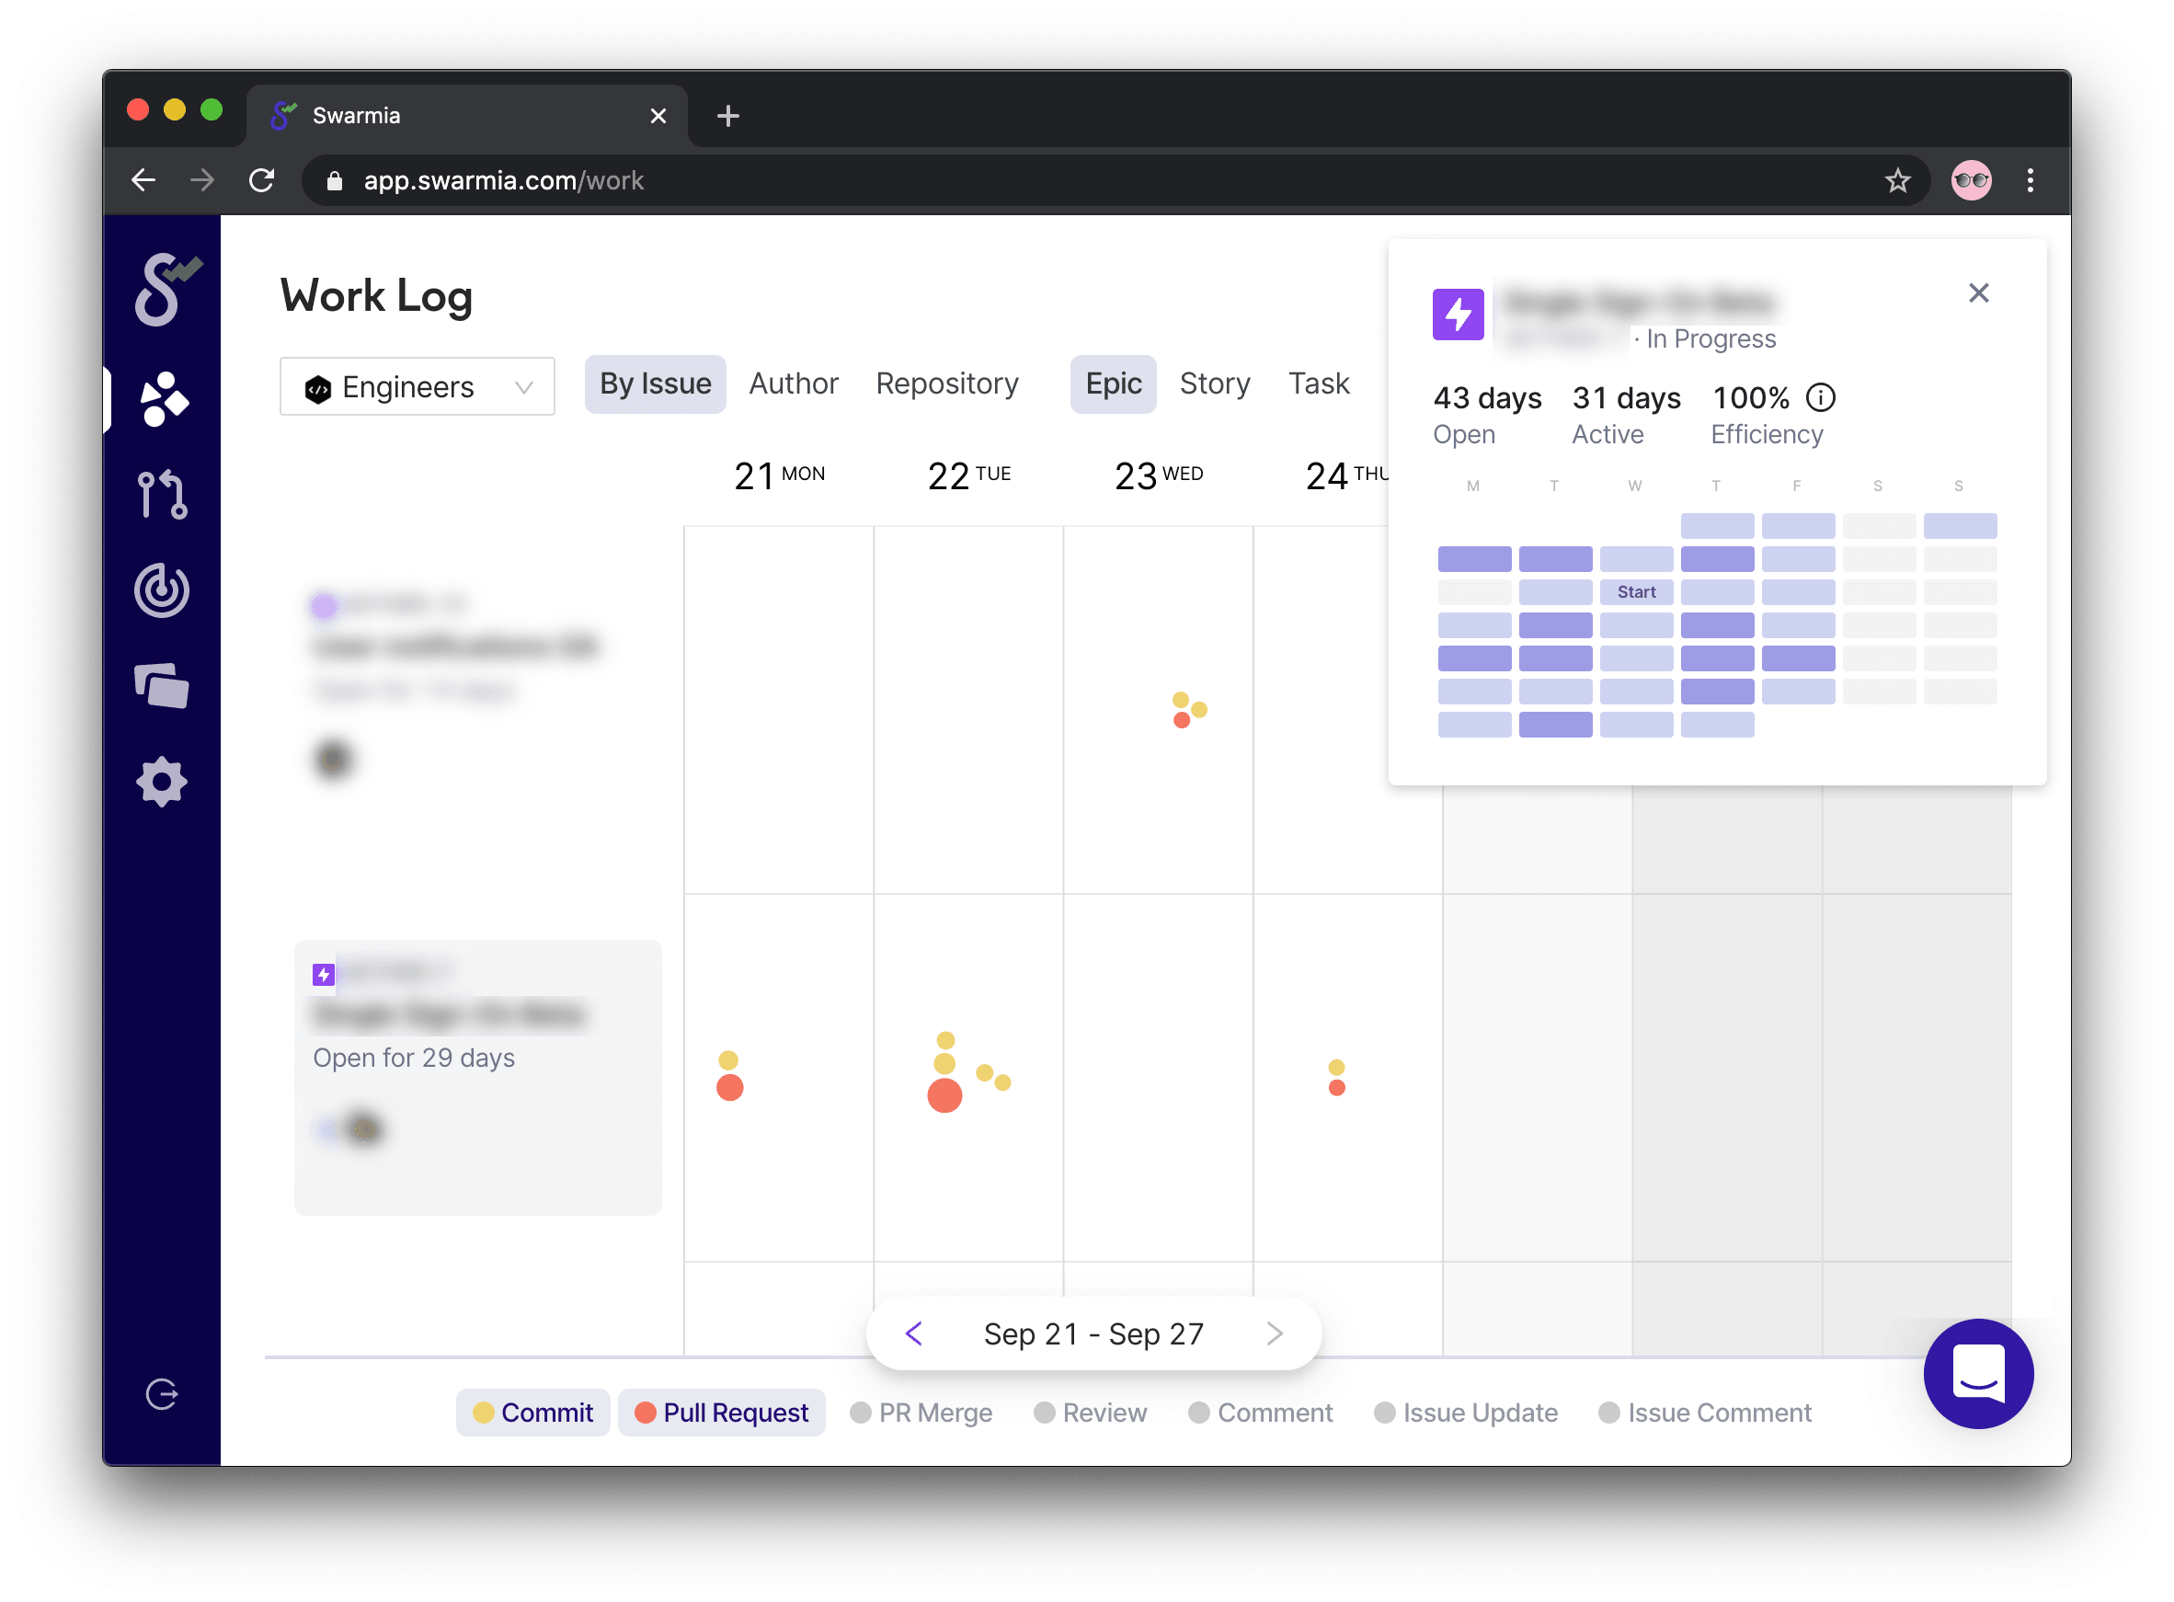The height and width of the screenshot is (1602, 2174).
Task: Enable the Issue Update filter
Action: (1465, 1412)
